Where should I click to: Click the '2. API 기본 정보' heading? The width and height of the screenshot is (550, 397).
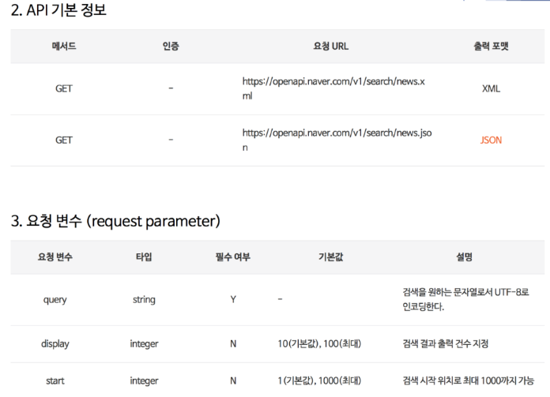(58, 9)
